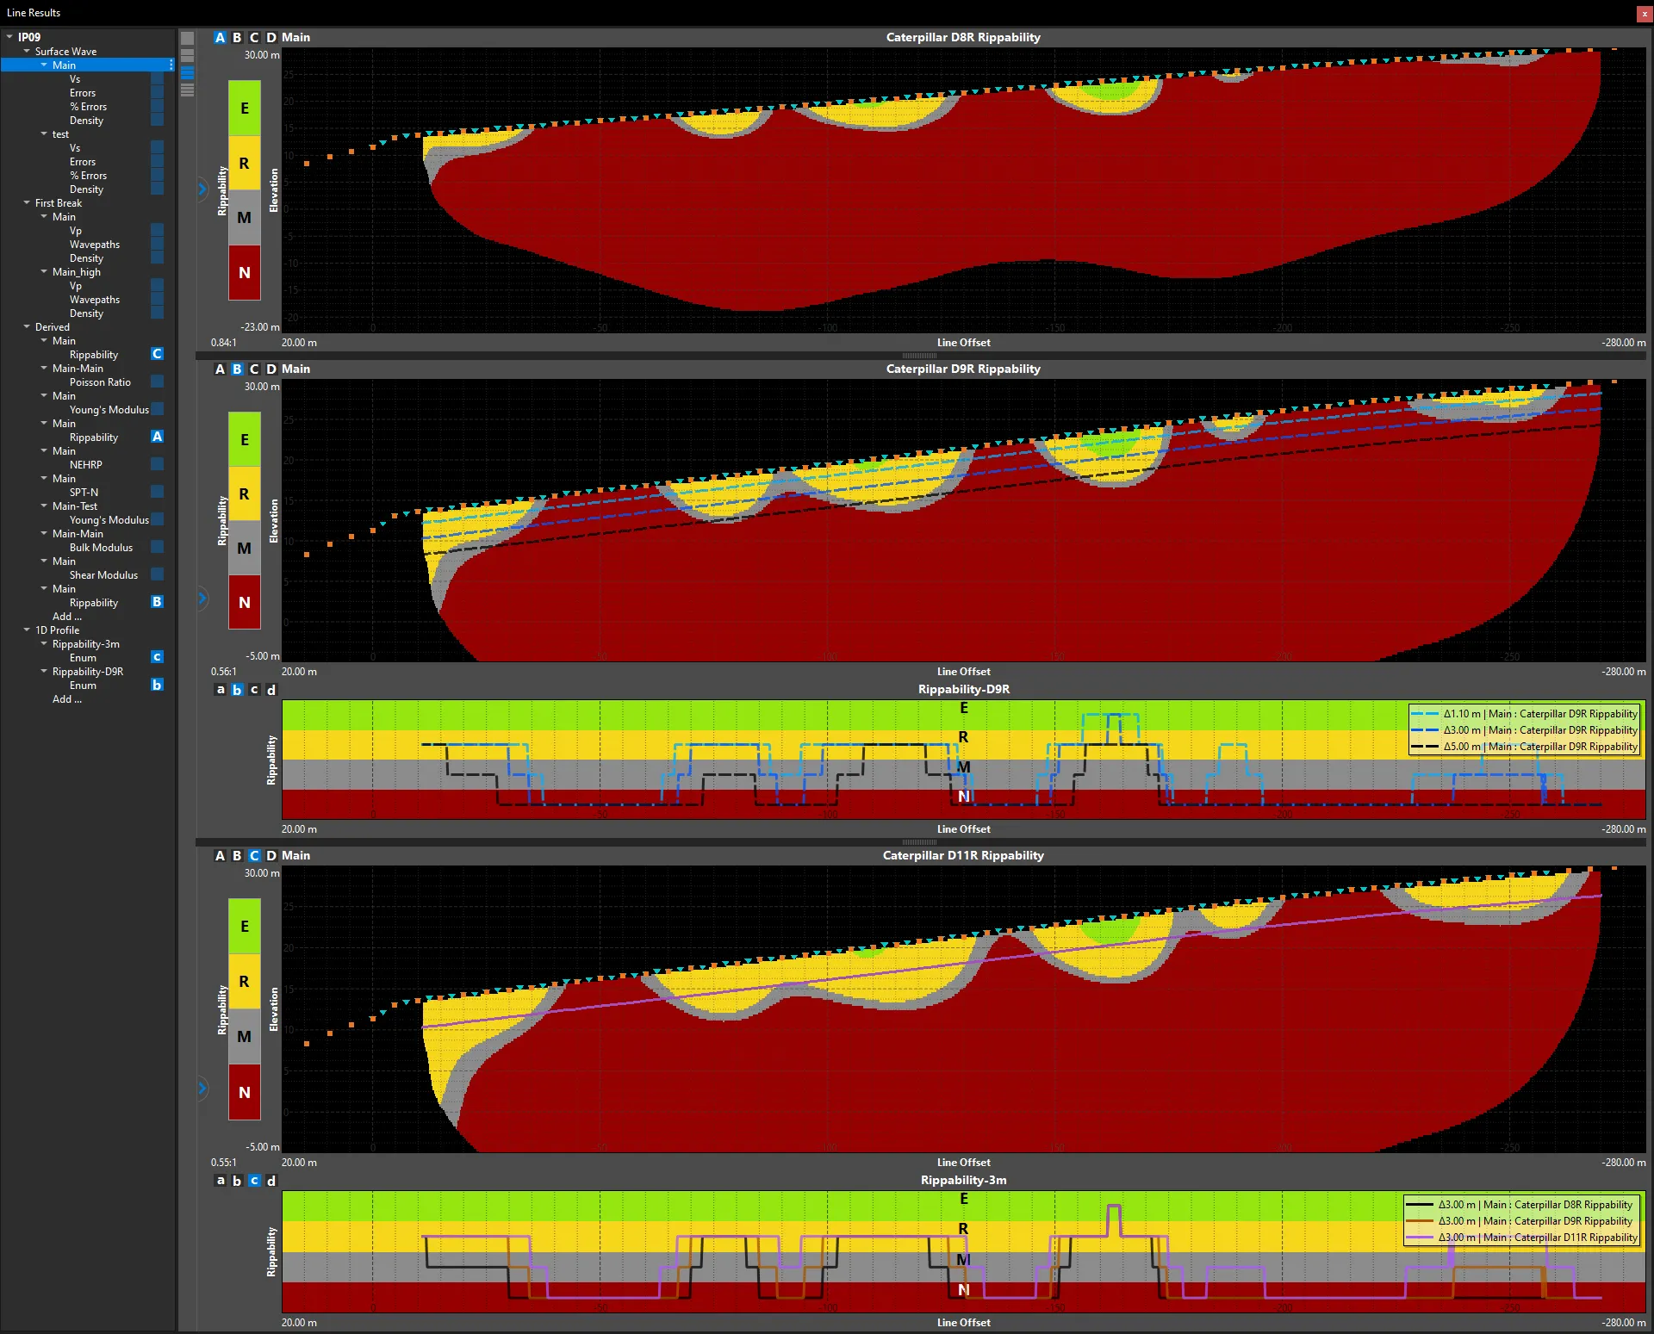Click Add ... under the Derived section
Viewport: 1654px width, 1334px height.
click(x=67, y=617)
